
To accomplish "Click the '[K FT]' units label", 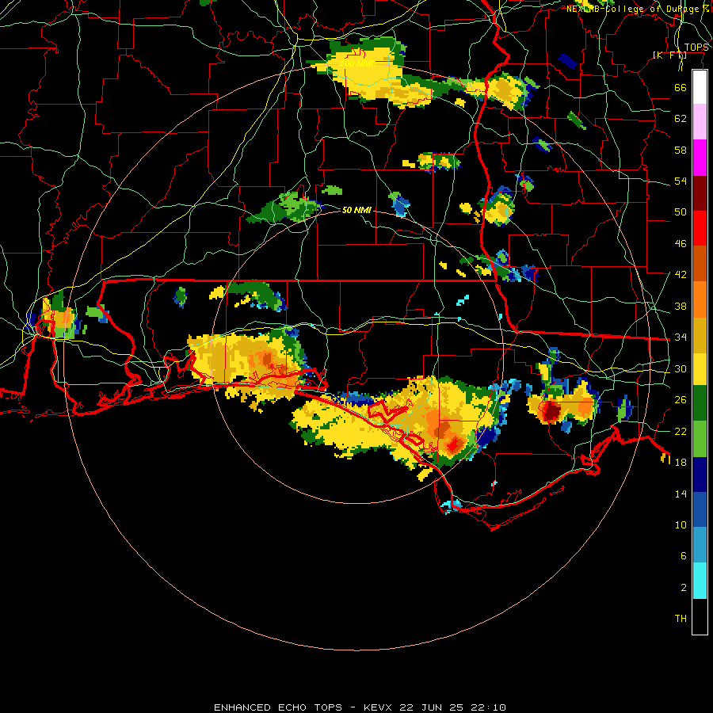I will 669,55.
